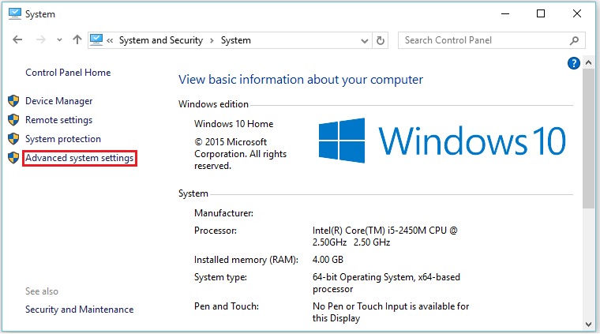Select the System breadcrumb segment
The image size is (600, 334).
pyautogui.click(x=236, y=40)
